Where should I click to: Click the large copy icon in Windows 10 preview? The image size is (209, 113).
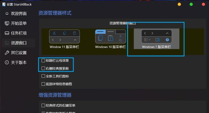pyautogui.click(x=100, y=38)
